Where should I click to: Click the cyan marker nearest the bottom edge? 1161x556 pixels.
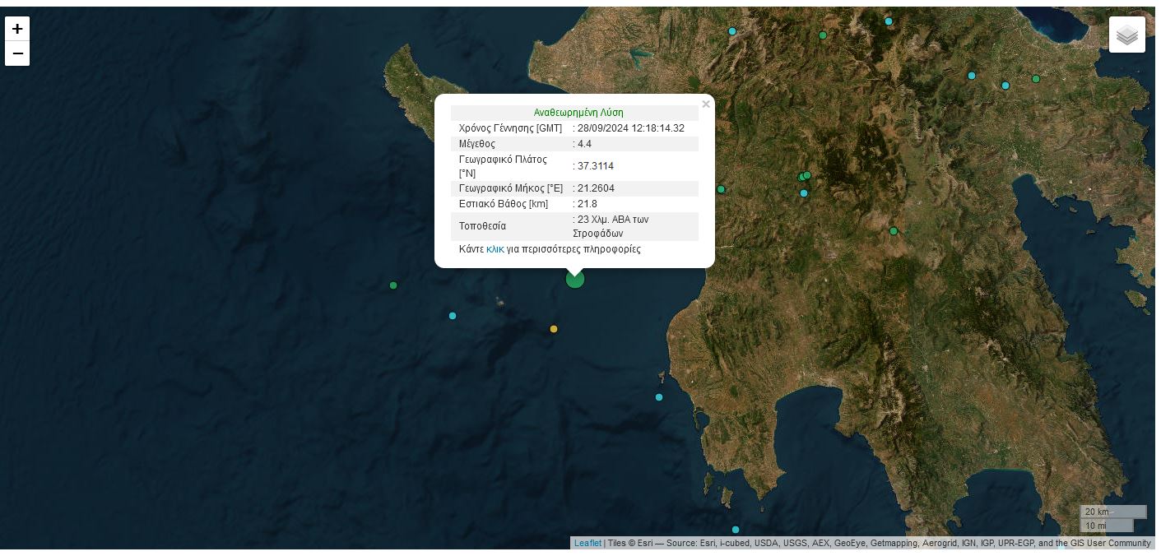(736, 530)
